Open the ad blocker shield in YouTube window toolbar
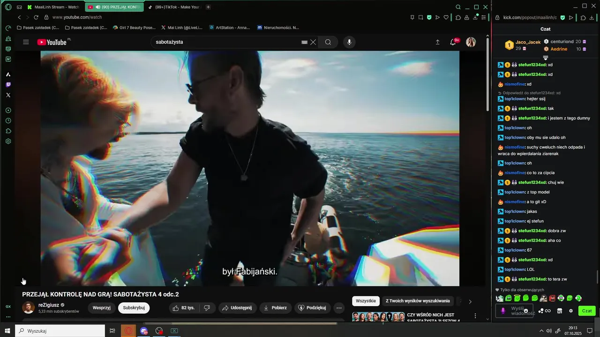Viewport: 600px width, 337px height. click(x=429, y=17)
